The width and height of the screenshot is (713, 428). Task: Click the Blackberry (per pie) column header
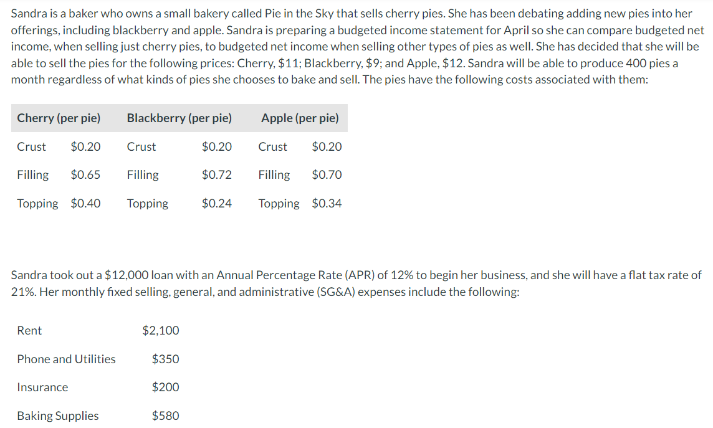[x=179, y=118]
